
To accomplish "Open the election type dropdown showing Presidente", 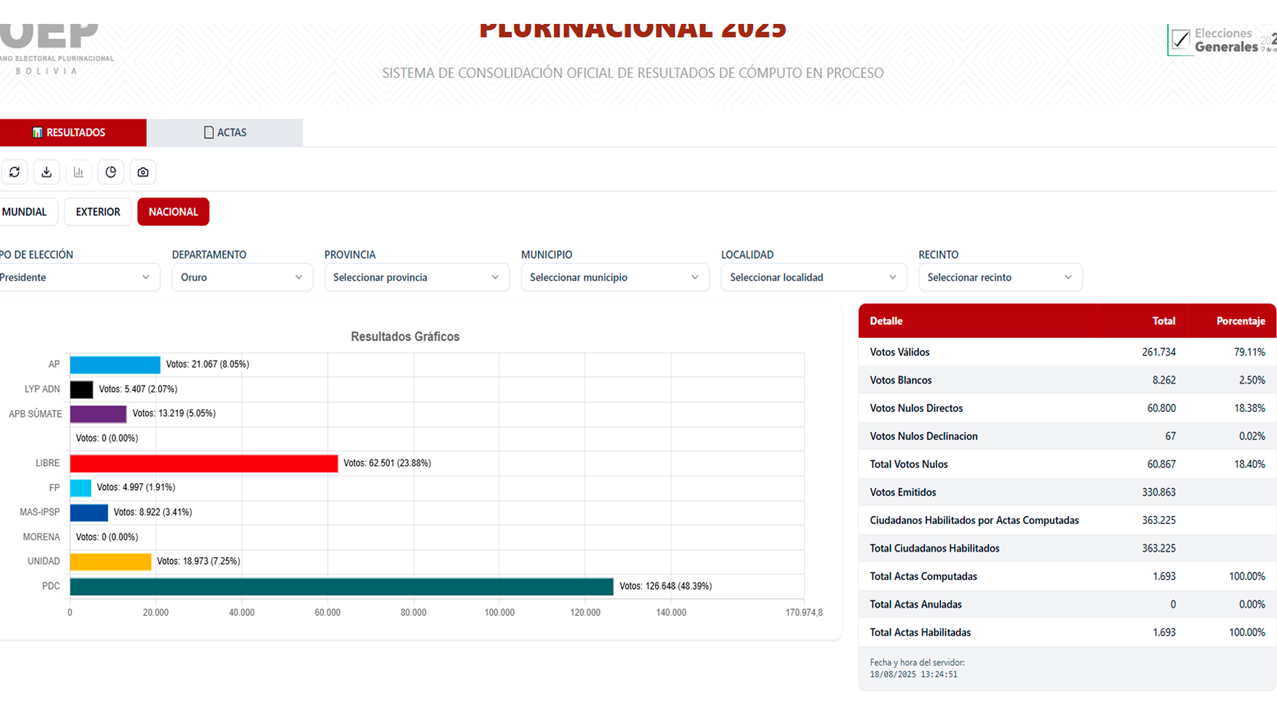I will (x=78, y=277).
